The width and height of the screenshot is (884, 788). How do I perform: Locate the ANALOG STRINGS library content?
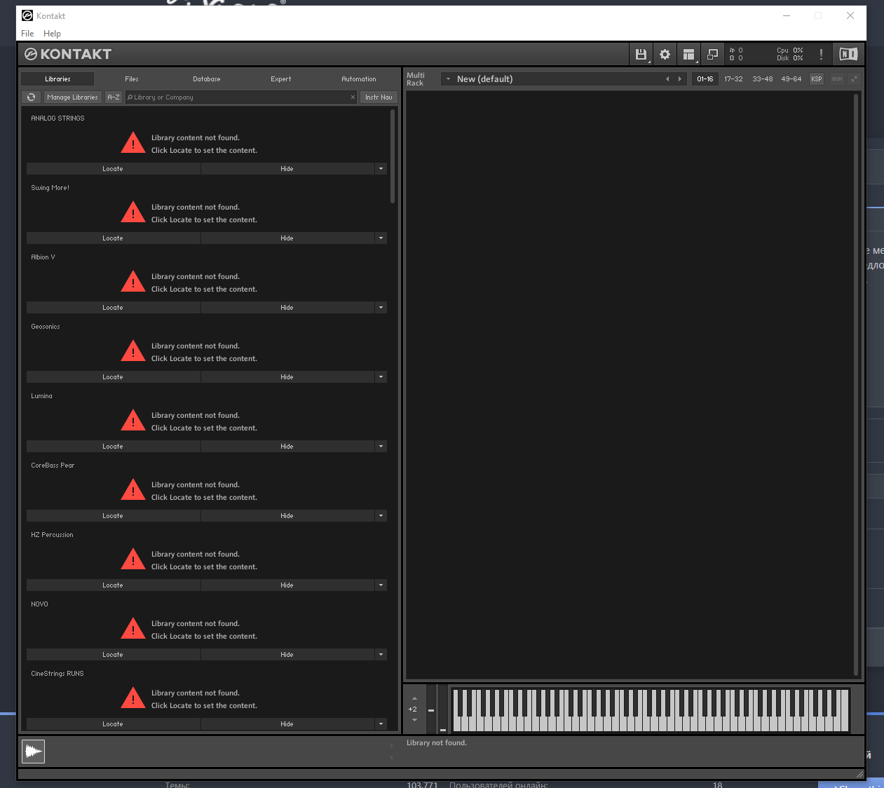[113, 169]
